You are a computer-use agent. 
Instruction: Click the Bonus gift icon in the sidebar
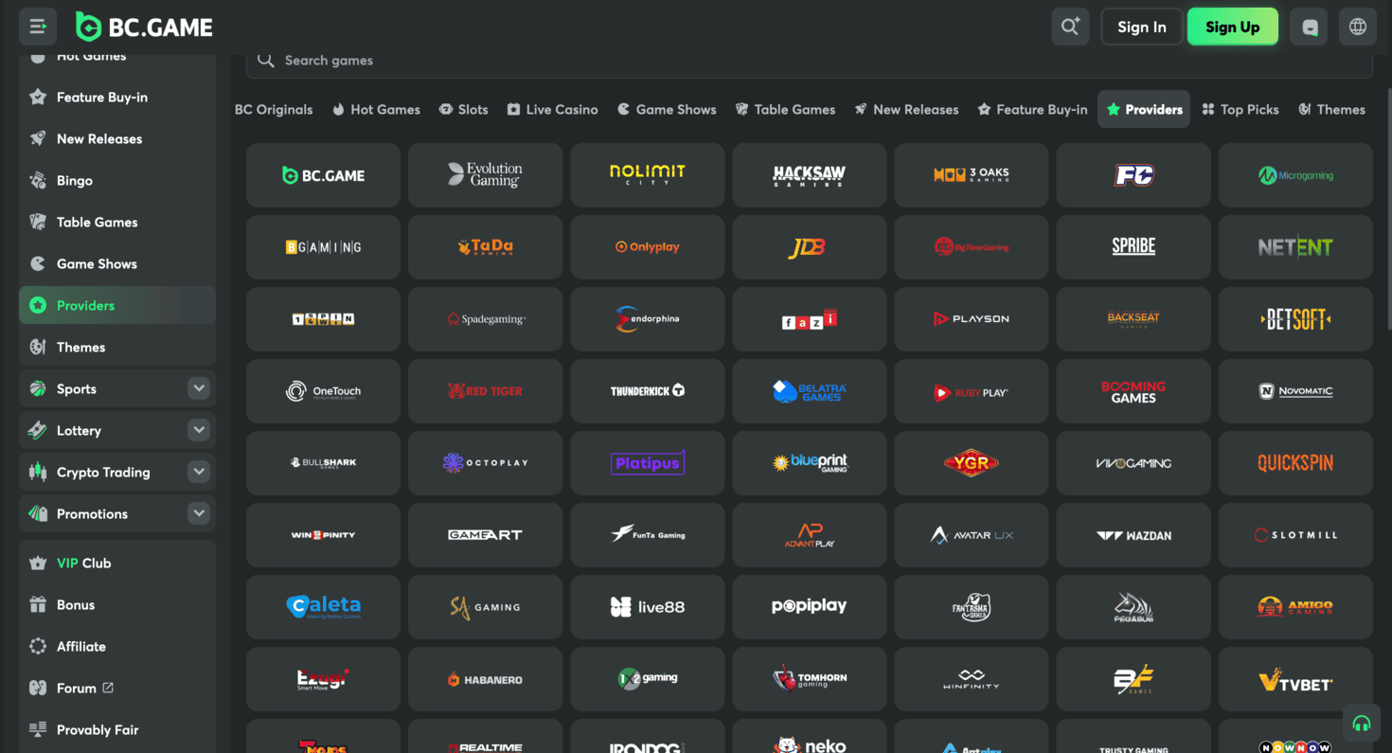[x=38, y=604]
